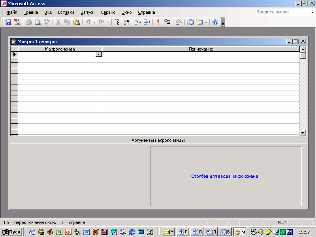Image resolution: width=316 pixels, height=237 pixels.
Task: Click the Paste clipboard icon
Action: click(77, 22)
